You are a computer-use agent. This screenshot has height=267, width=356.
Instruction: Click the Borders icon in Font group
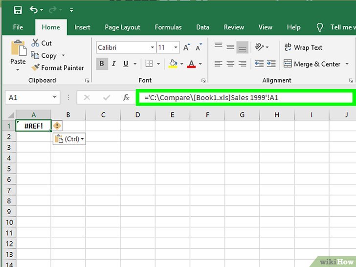click(x=146, y=64)
